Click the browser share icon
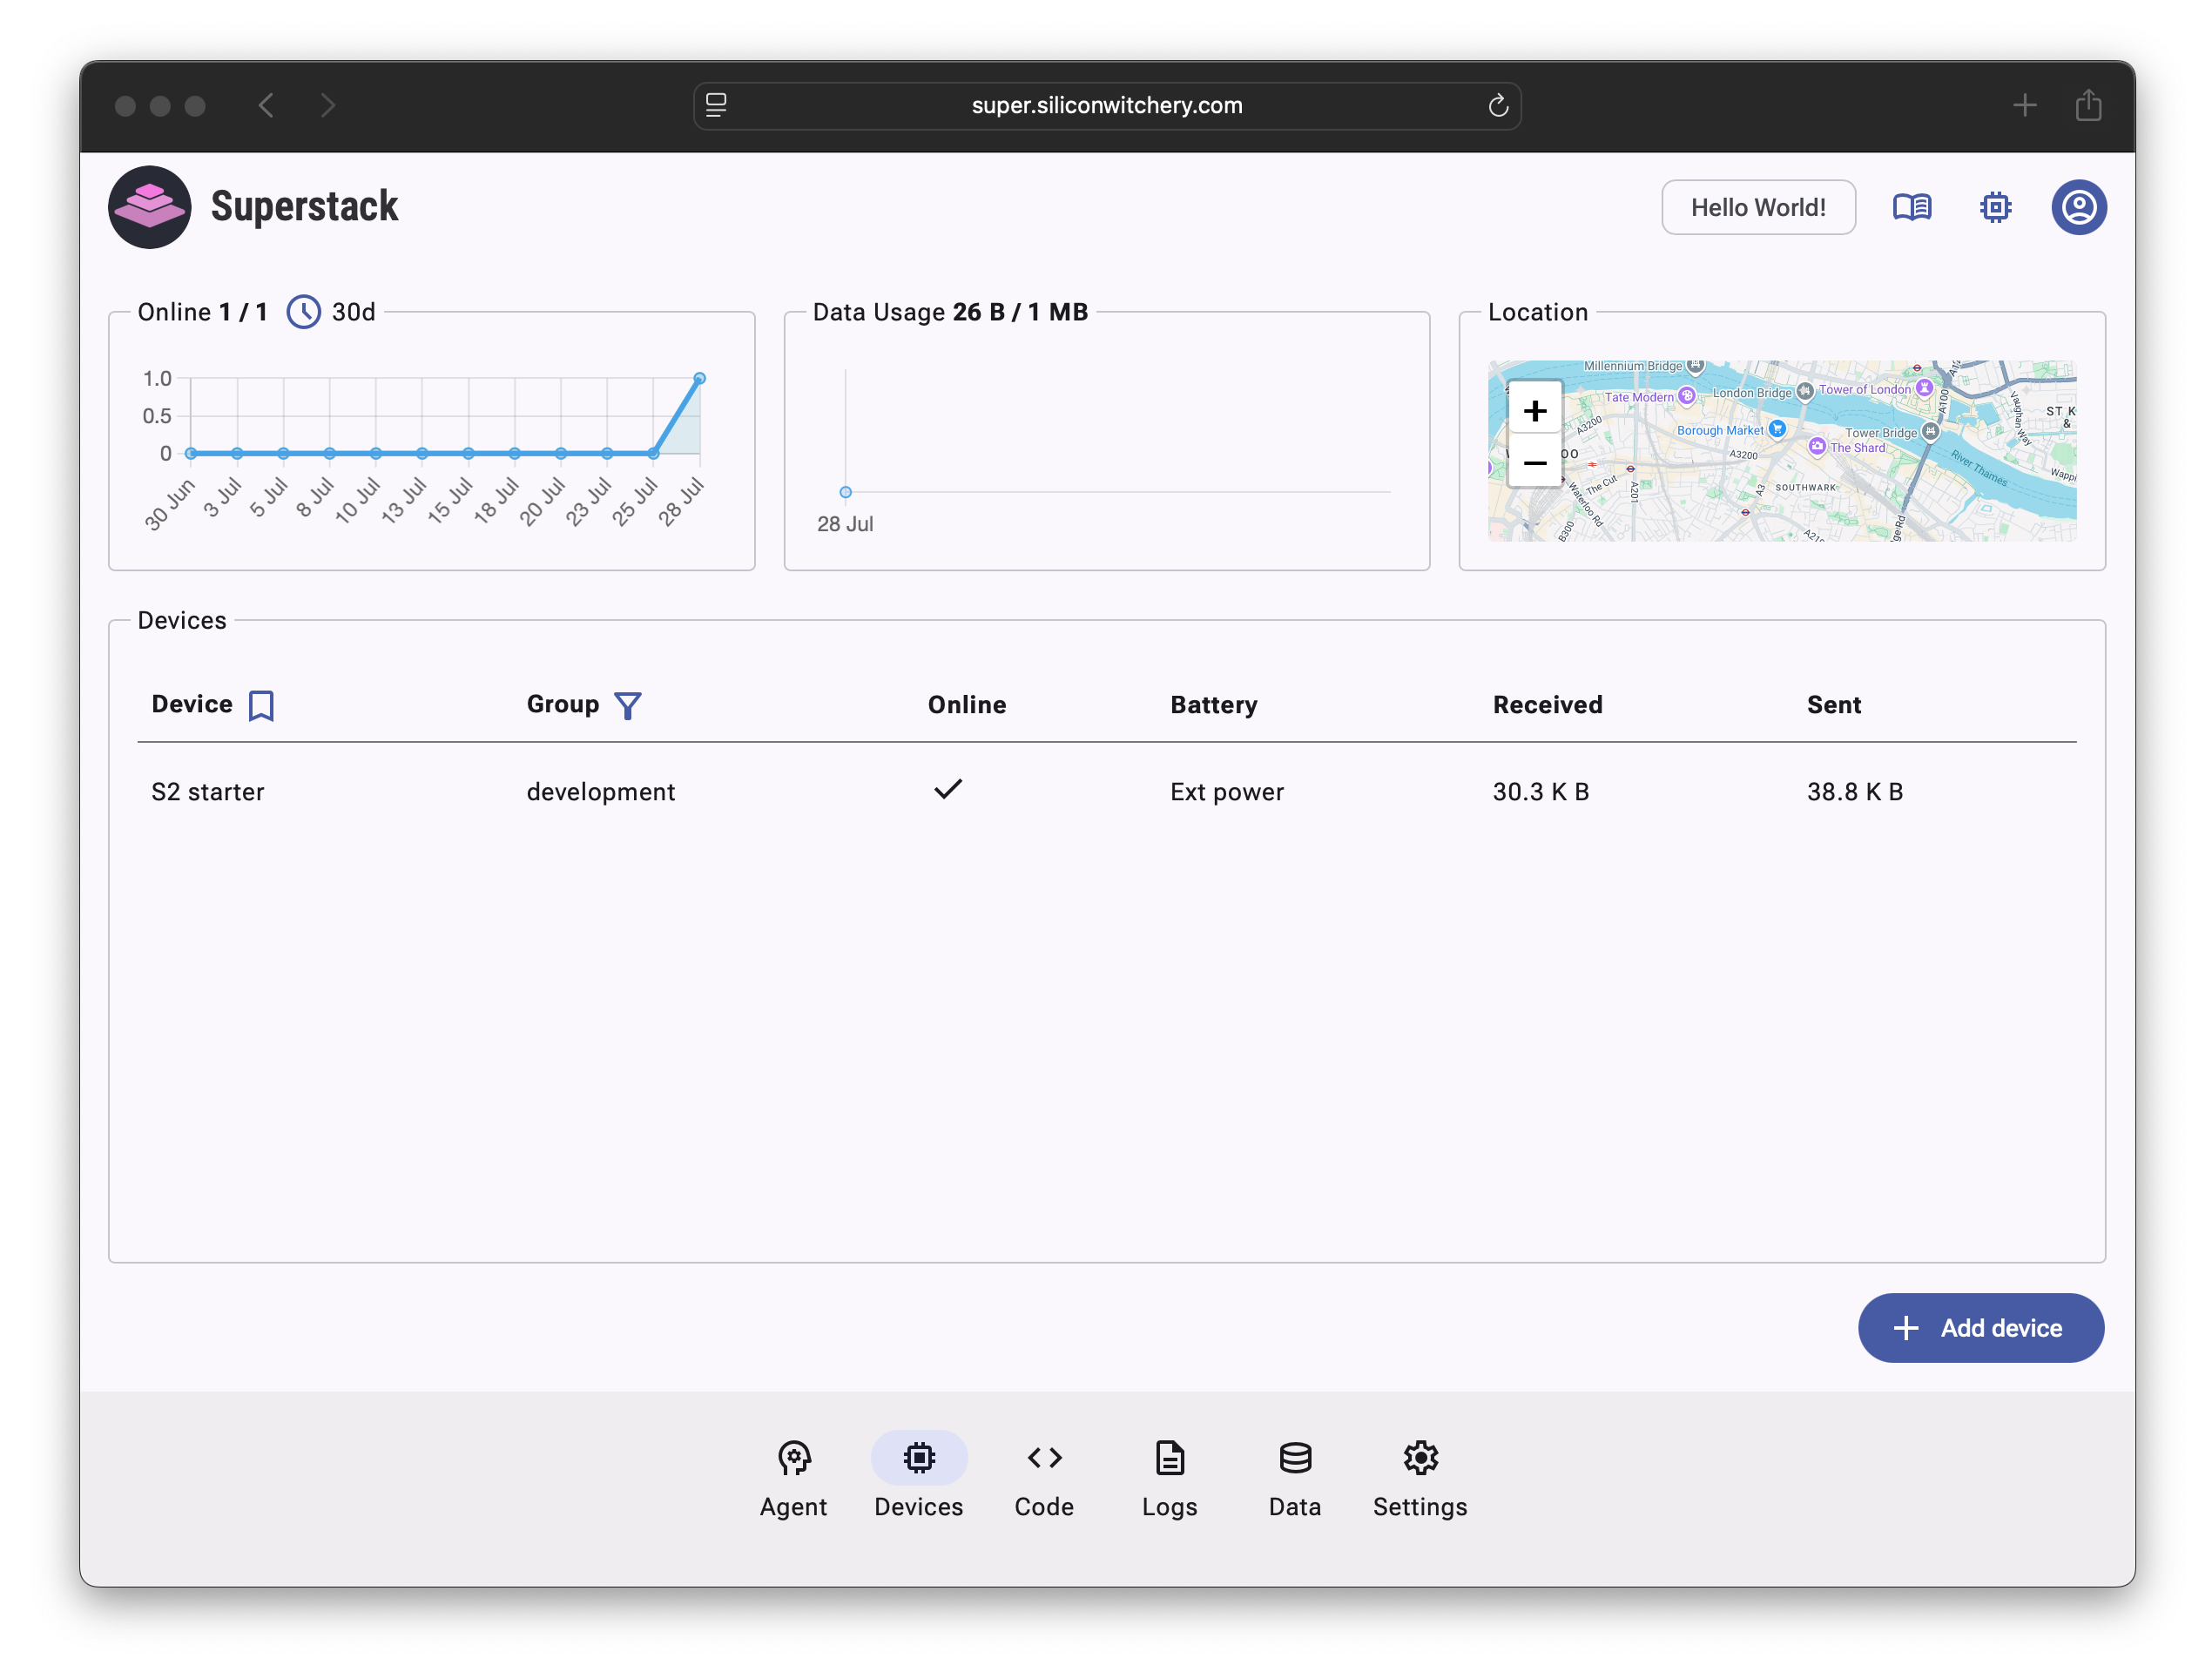 [x=2088, y=105]
